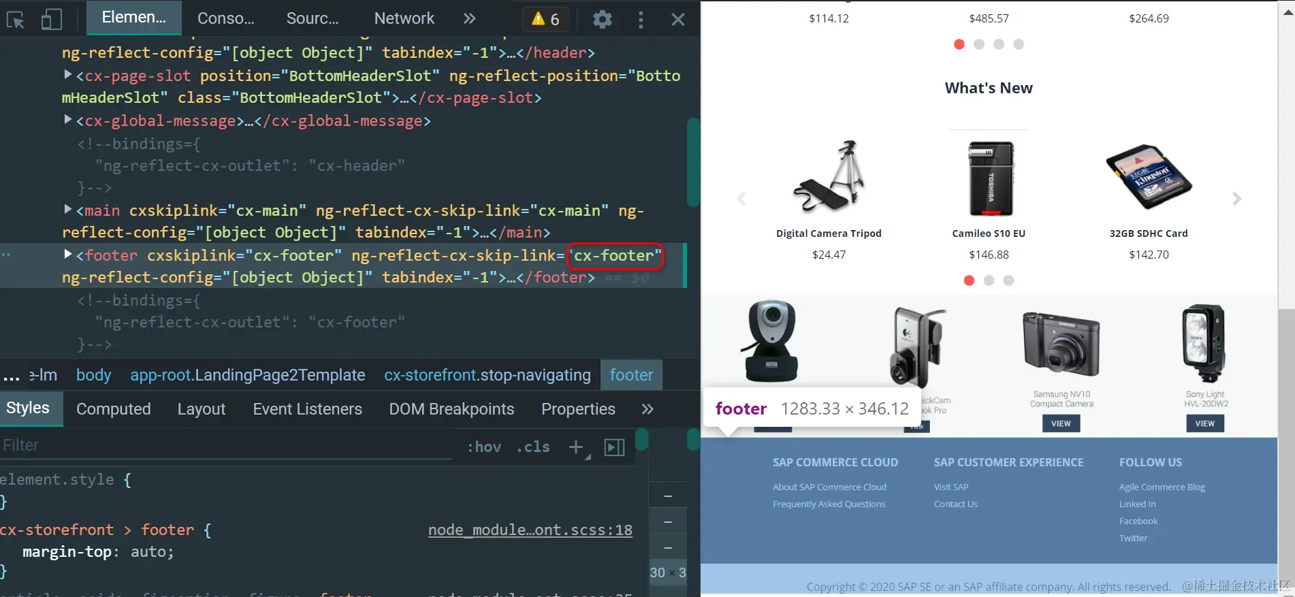Open the webcam product thumbnail
The height and width of the screenshot is (597, 1295).
point(770,342)
